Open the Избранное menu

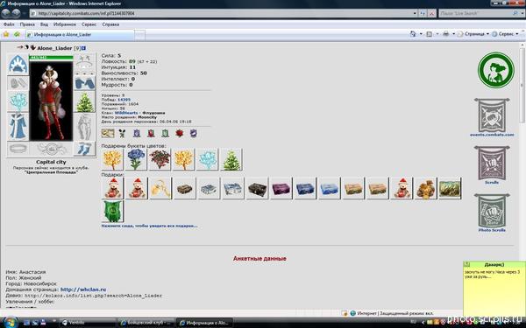[65, 24]
